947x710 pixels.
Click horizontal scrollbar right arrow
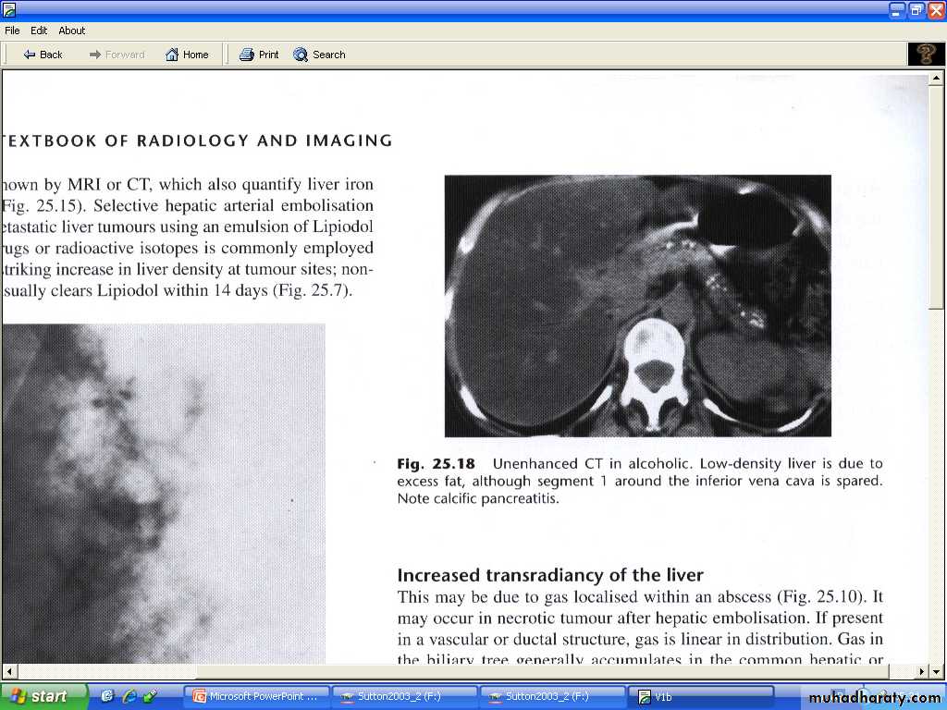921,671
